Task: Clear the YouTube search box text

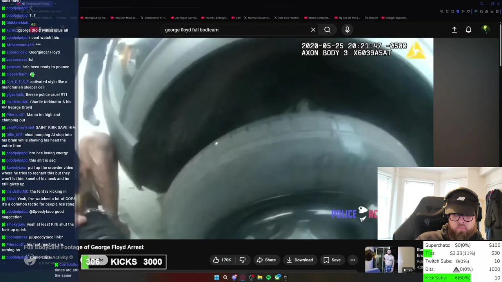Action: pos(313,30)
